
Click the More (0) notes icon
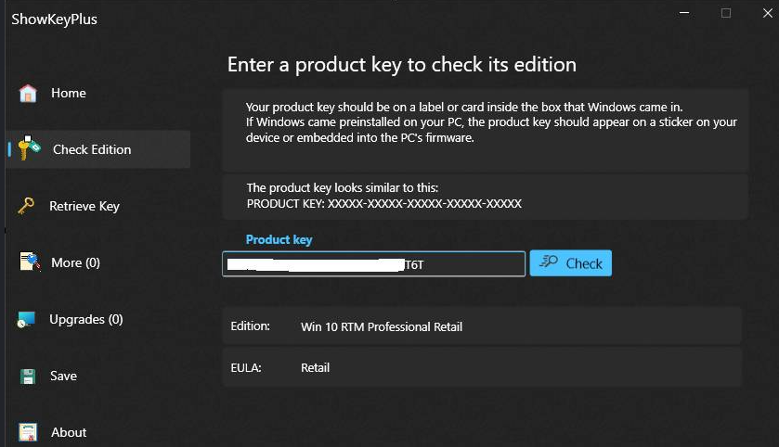point(31,262)
